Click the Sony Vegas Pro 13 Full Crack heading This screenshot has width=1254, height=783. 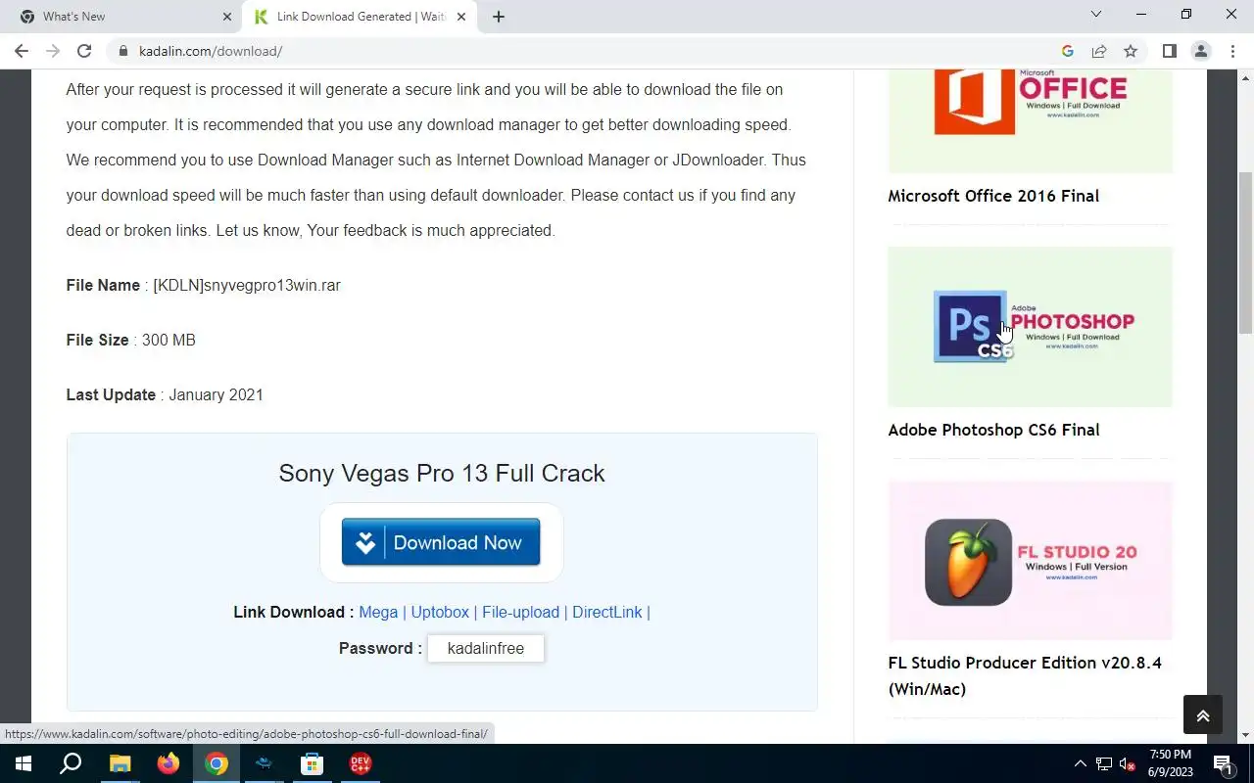click(442, 473)
